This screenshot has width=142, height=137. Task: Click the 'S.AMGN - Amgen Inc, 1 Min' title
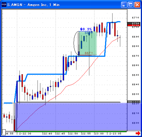click(33, 5)
